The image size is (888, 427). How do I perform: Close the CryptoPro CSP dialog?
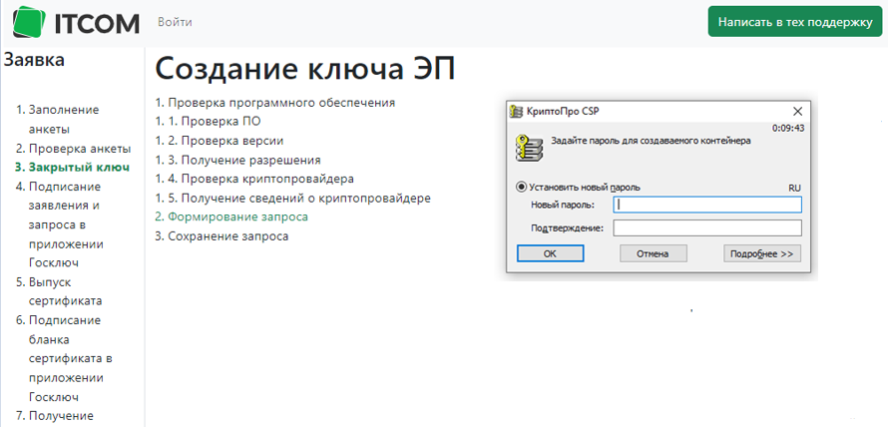click(797, 112)
